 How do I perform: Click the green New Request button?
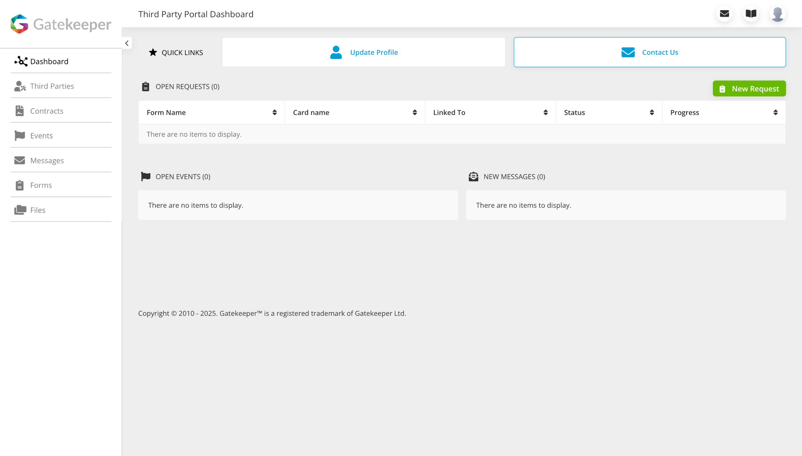point(749,89)
